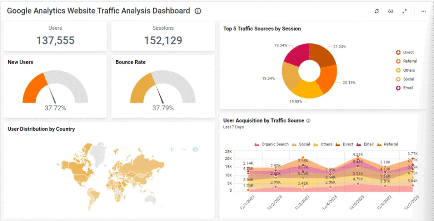Click the 3.77K data label on 12/7
The height and width of the screenshot is (221, 434).
click(412, 154)
